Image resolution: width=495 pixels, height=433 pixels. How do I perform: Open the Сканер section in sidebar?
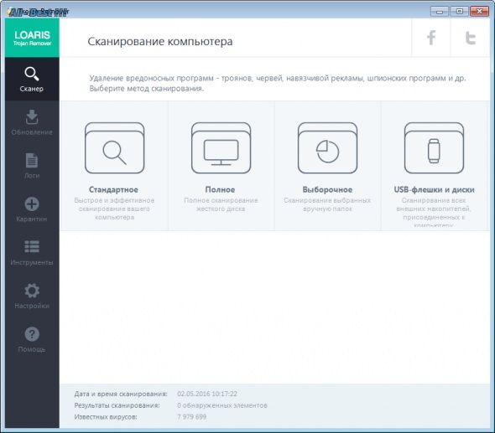[32, 80]
